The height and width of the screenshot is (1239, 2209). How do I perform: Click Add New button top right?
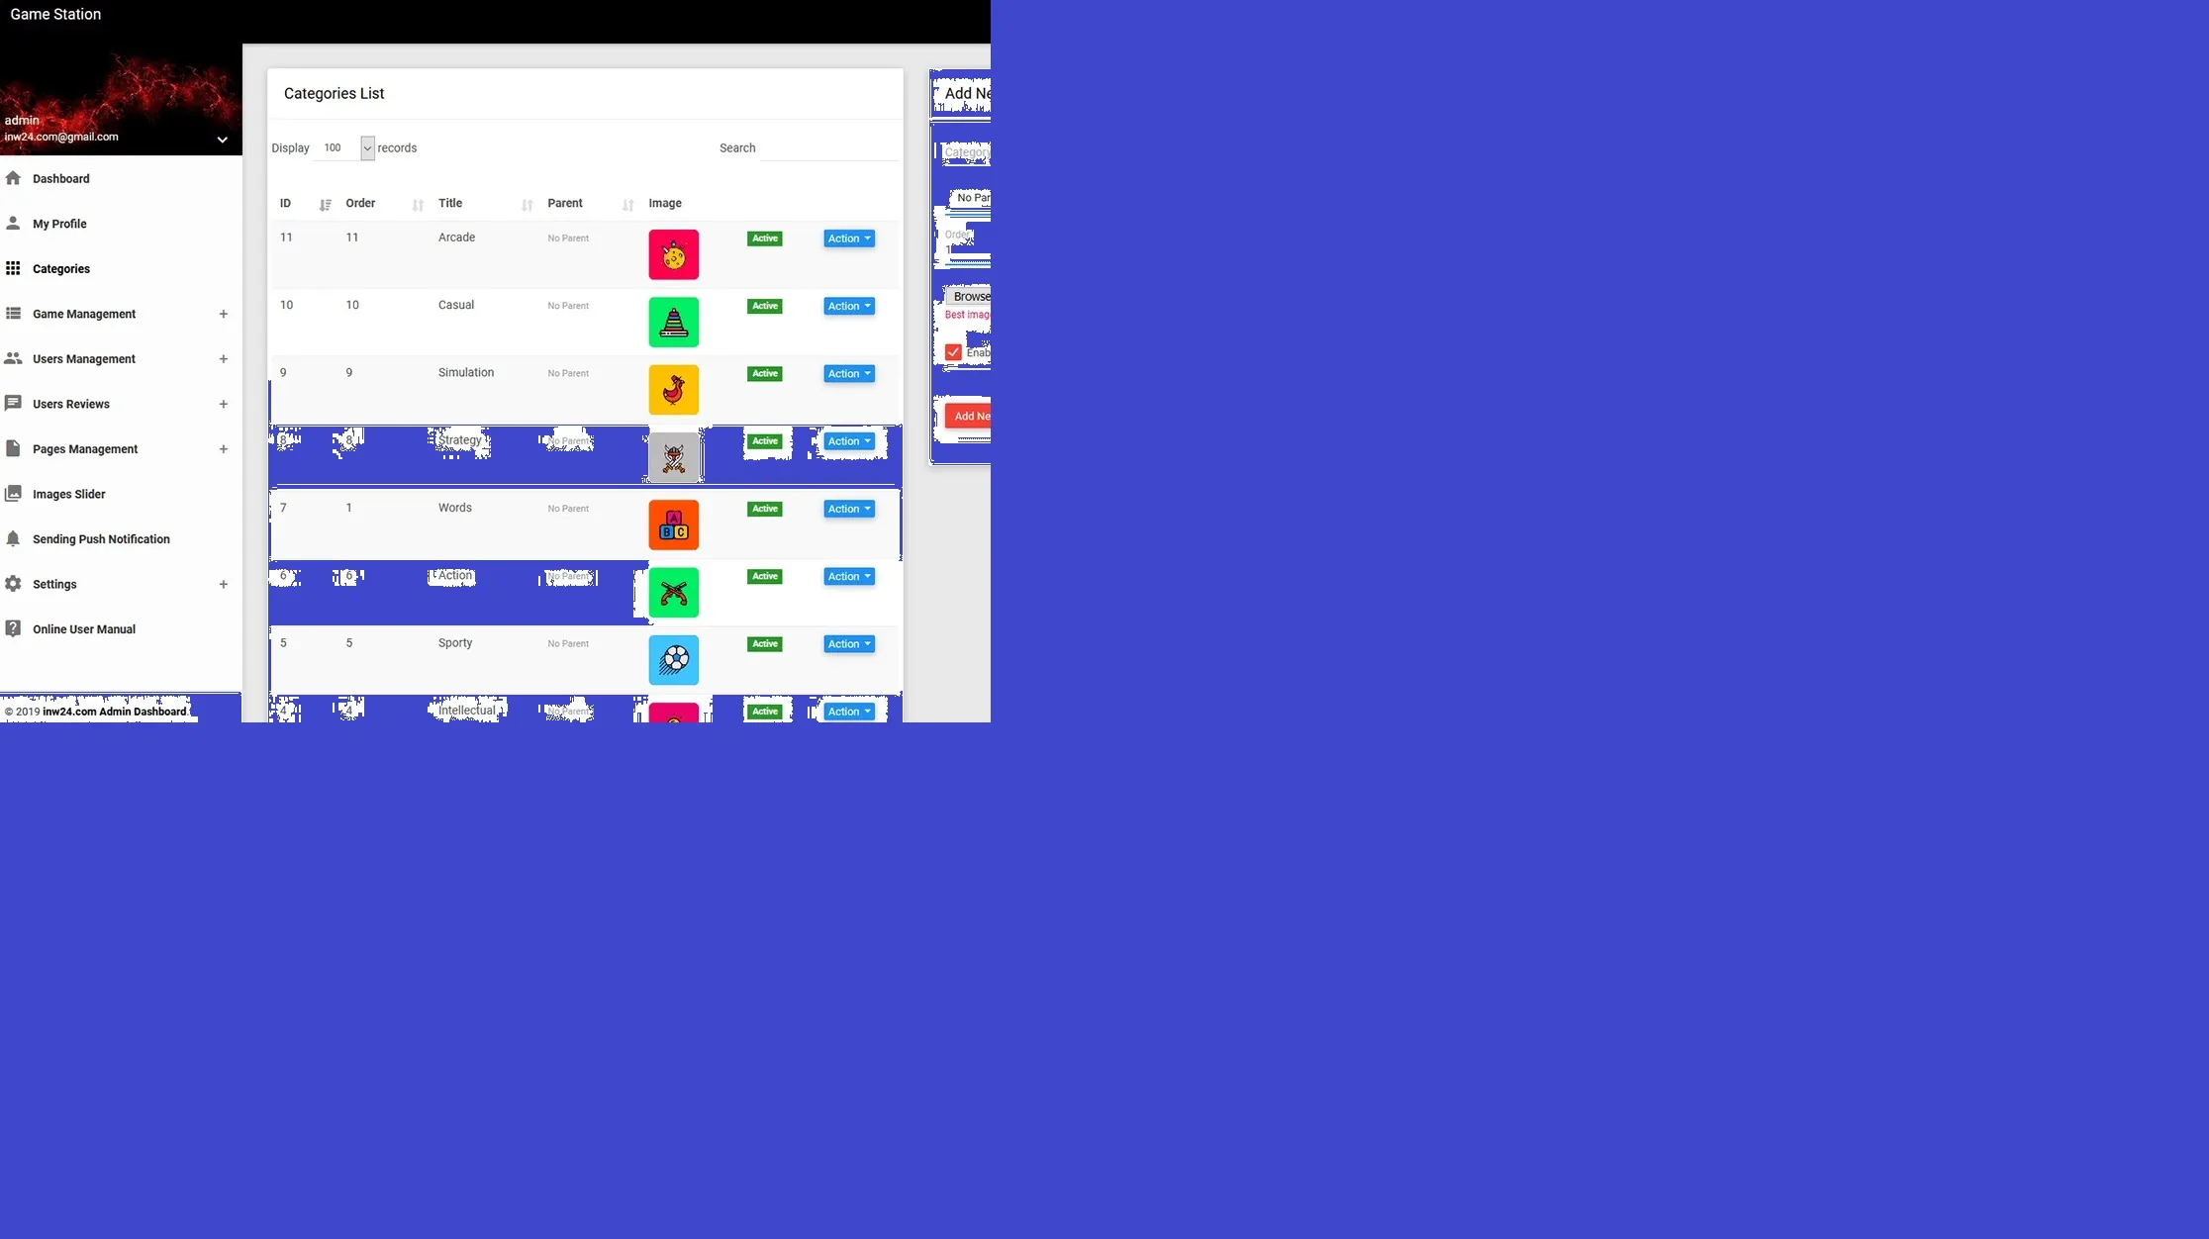pos(965,92)
